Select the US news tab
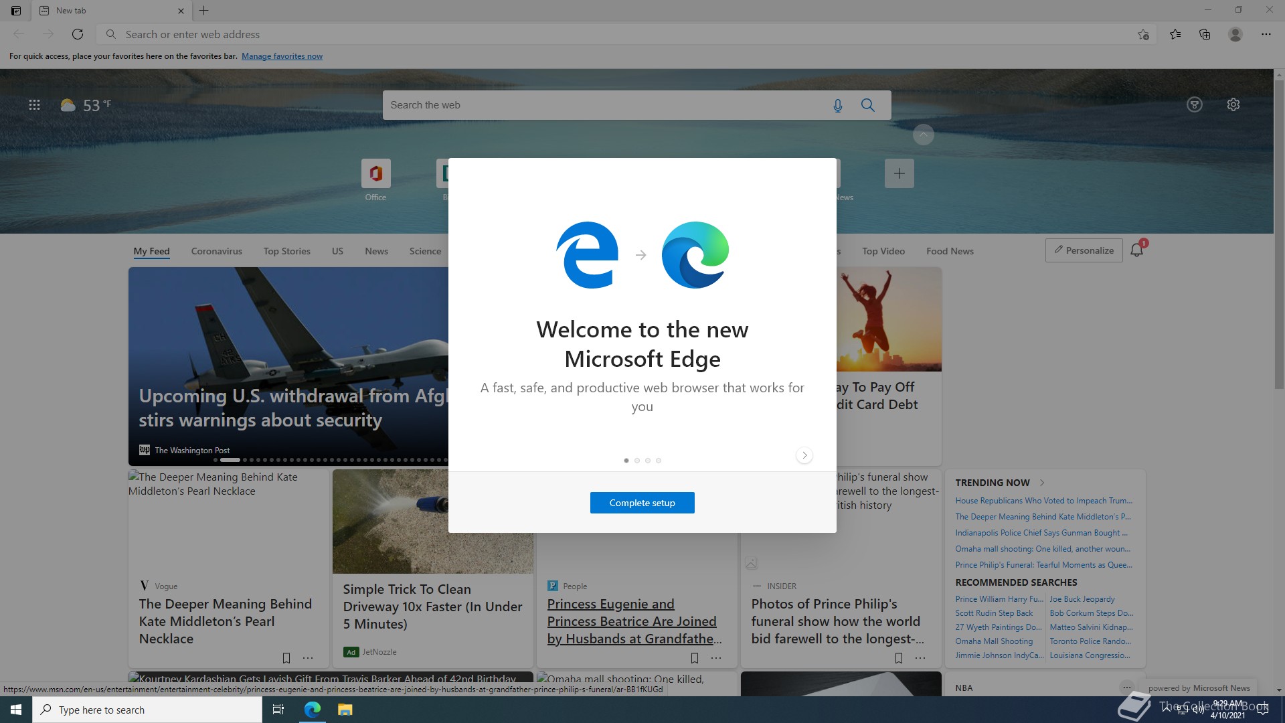The width and height of the screenshot is (1285, 723). 337,252
